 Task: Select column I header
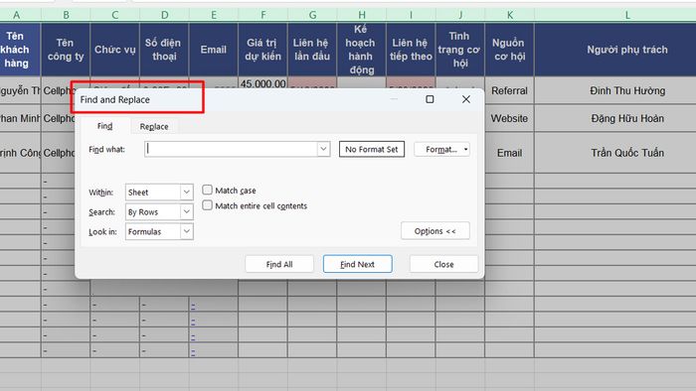pos(411,15)
